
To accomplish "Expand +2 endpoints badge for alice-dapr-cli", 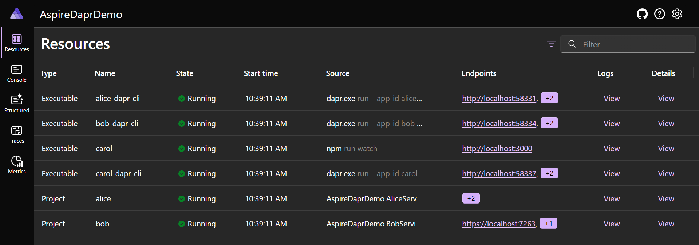I will click(549, 98).
